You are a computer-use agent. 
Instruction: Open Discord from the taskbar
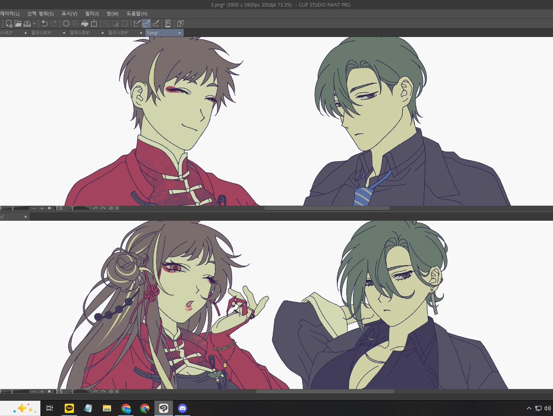(x=182, y=408)
